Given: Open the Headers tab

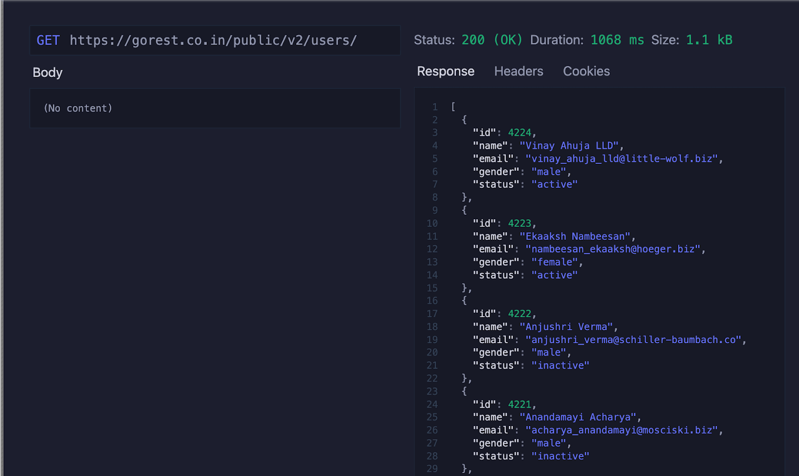Looking at the screenshot, I should pyautogui.click(x=518, y=71).
